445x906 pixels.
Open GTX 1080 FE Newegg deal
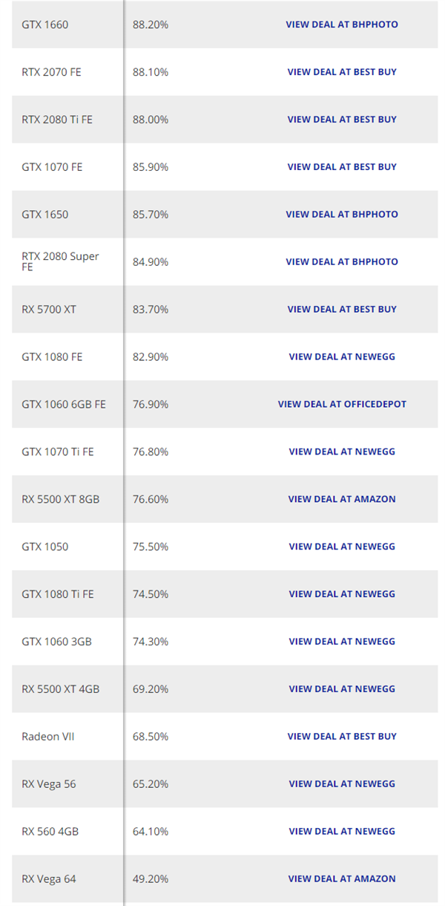[342, 357]
